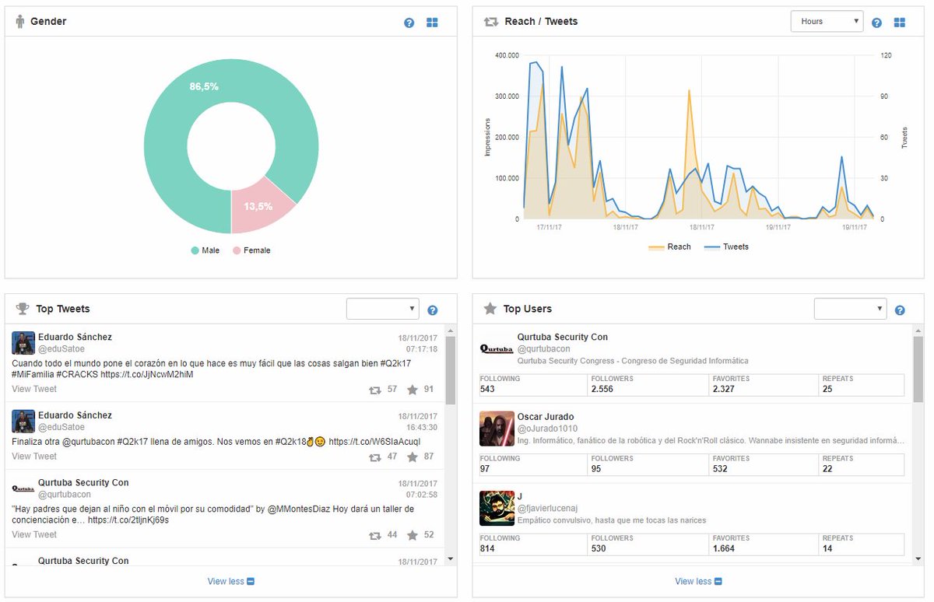Click Oscar Jurado's name
This screenshot has height=602, width=934.
click(x=546, y=417)
